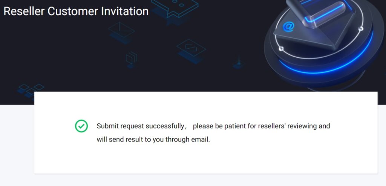Image resolution: width=386 pixels, height=186 pixels.
Task: Click the code brackets tile icon in banner
Action: pos(191,48)
